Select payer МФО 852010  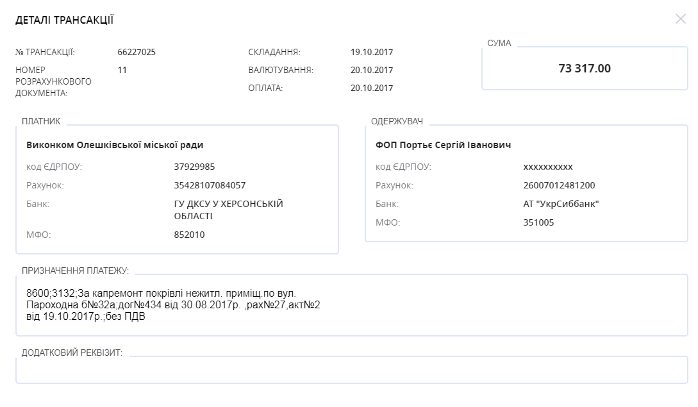[x=189, y=235]
